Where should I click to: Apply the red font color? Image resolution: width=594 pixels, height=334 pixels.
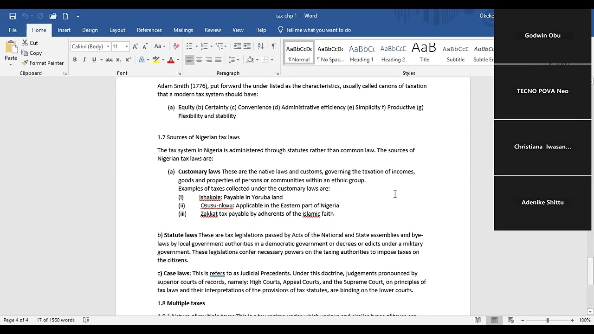[171, 60]
